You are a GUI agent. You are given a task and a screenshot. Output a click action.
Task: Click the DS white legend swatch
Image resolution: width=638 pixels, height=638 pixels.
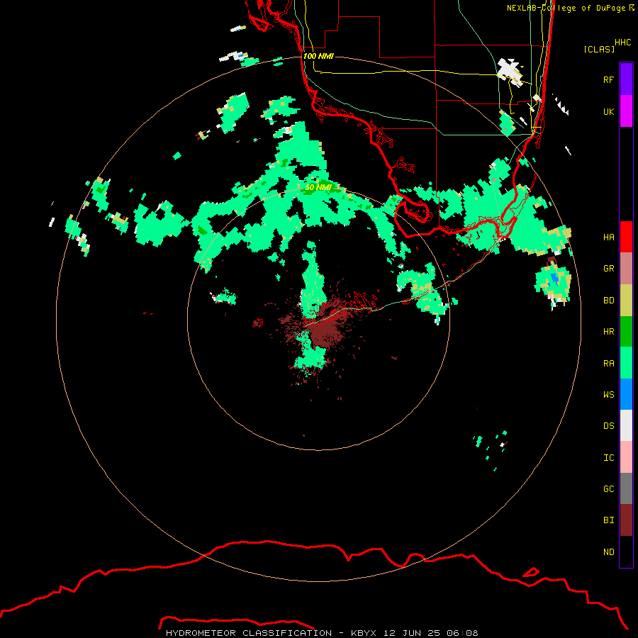click(x=626, y=425)
